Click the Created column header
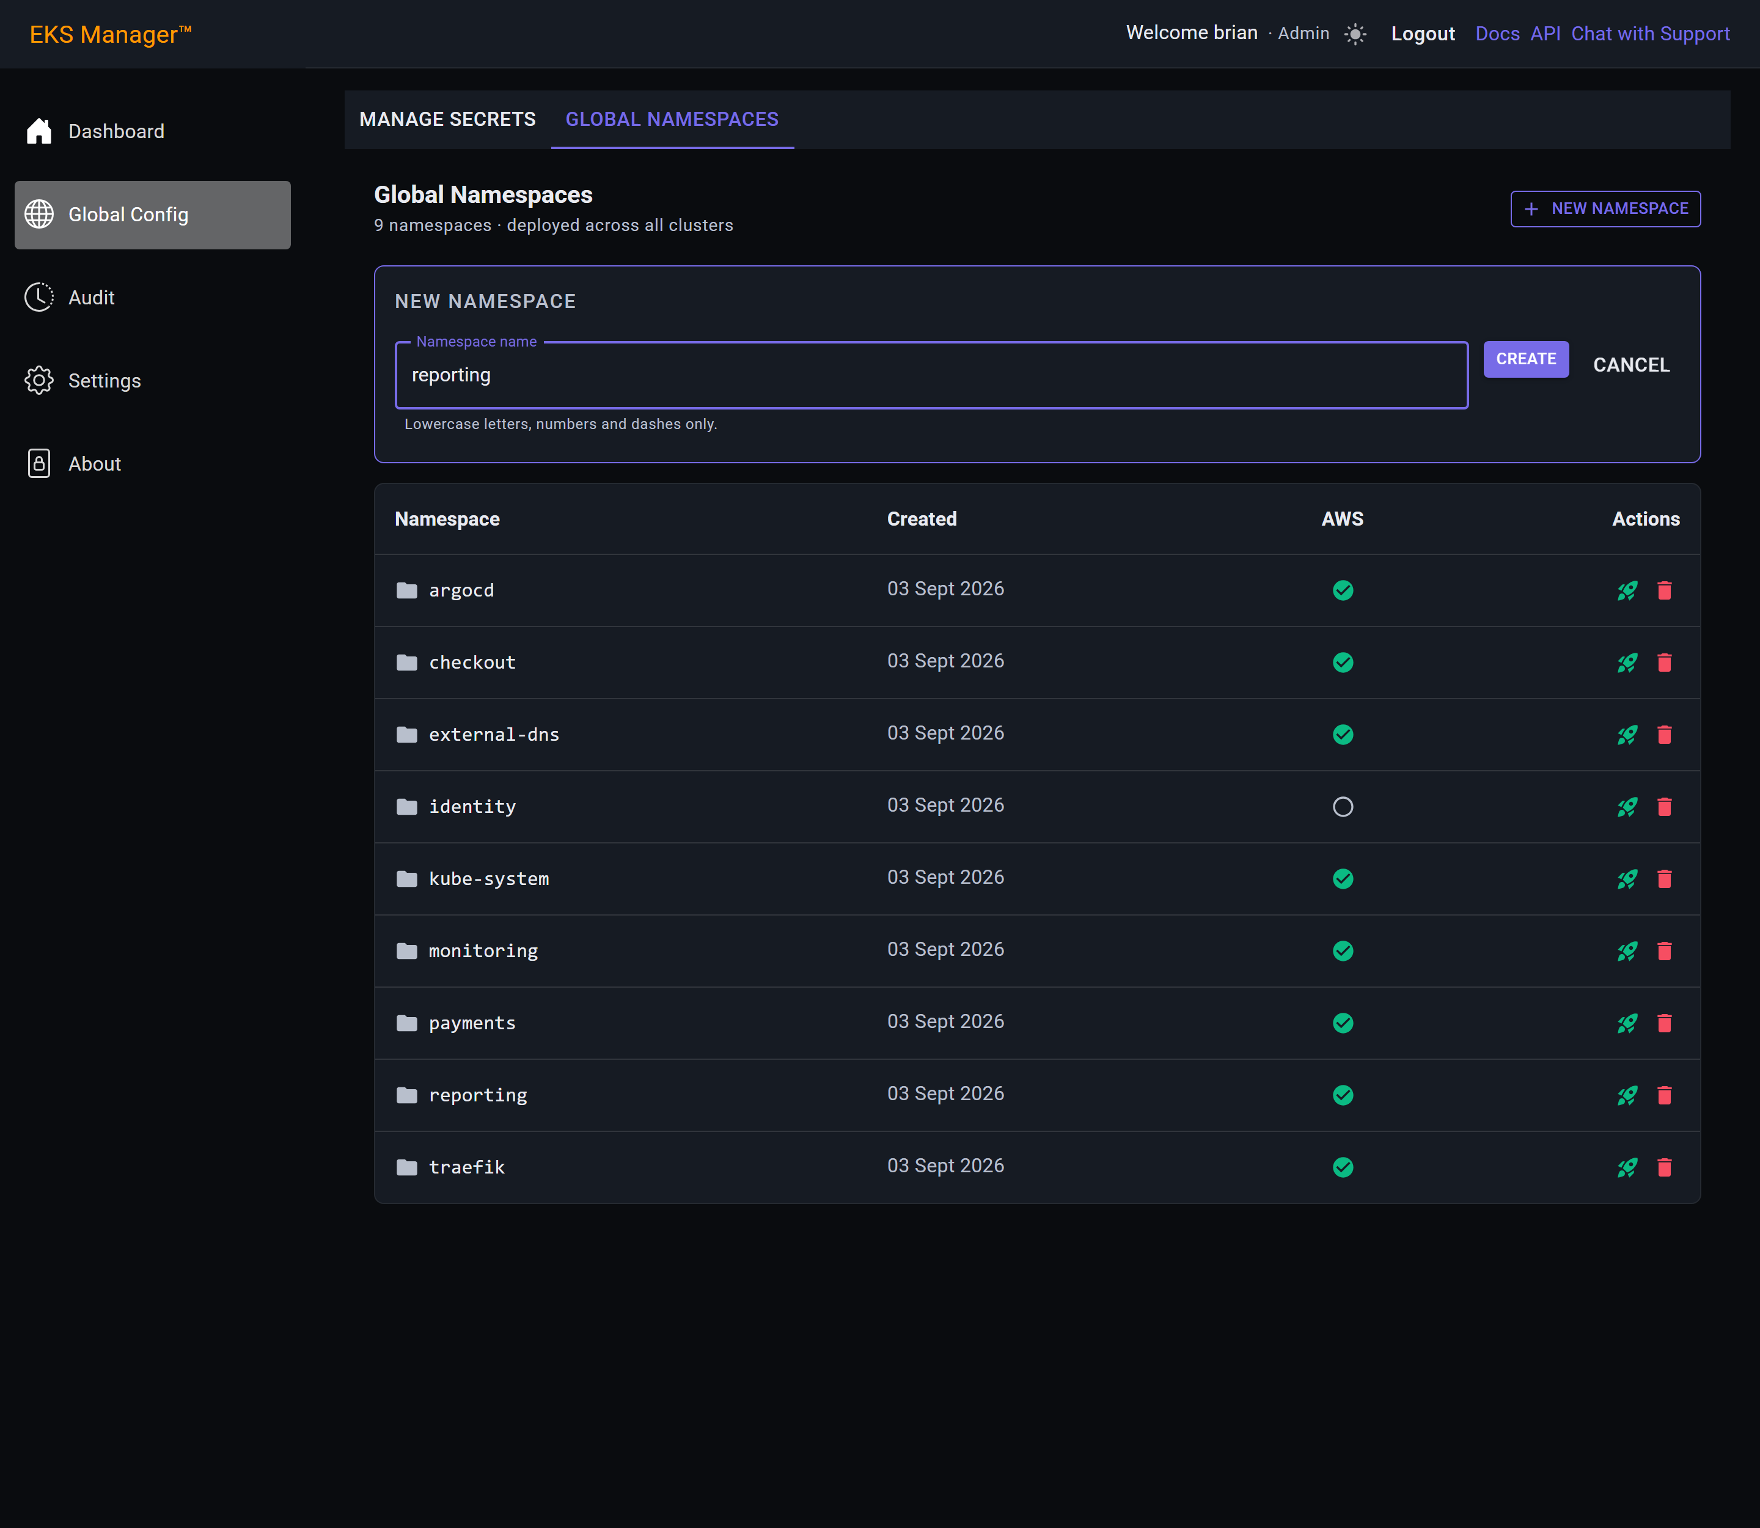The height and width of the screenshot is (1528, 1760). coord(922,520)
